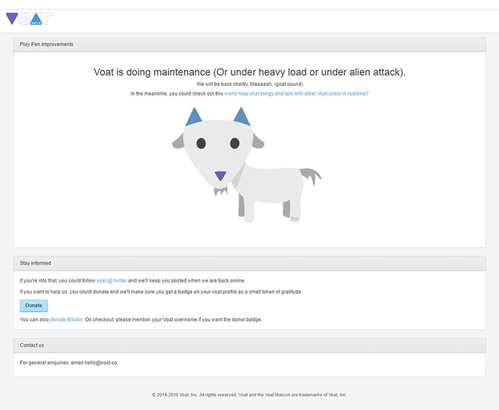This screenshot has width=499, height=410.
Task: Click the 'On checkout, please mention' sentence
Action: click(x=173, y=320)
